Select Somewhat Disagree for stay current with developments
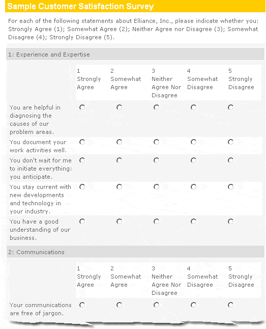This screenshot has height=329, width=266. pyautogui.click(x=193, y=187)
